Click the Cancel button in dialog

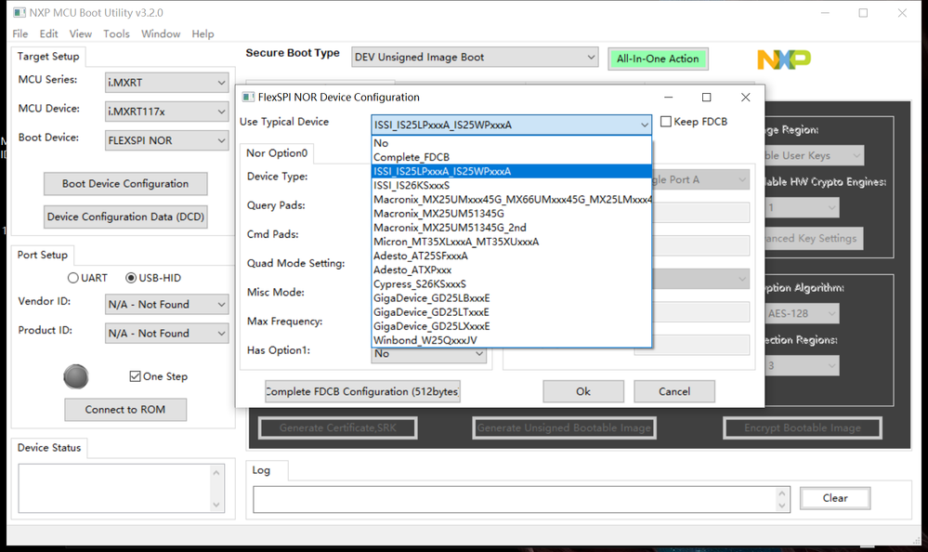[x=674, y=391]
